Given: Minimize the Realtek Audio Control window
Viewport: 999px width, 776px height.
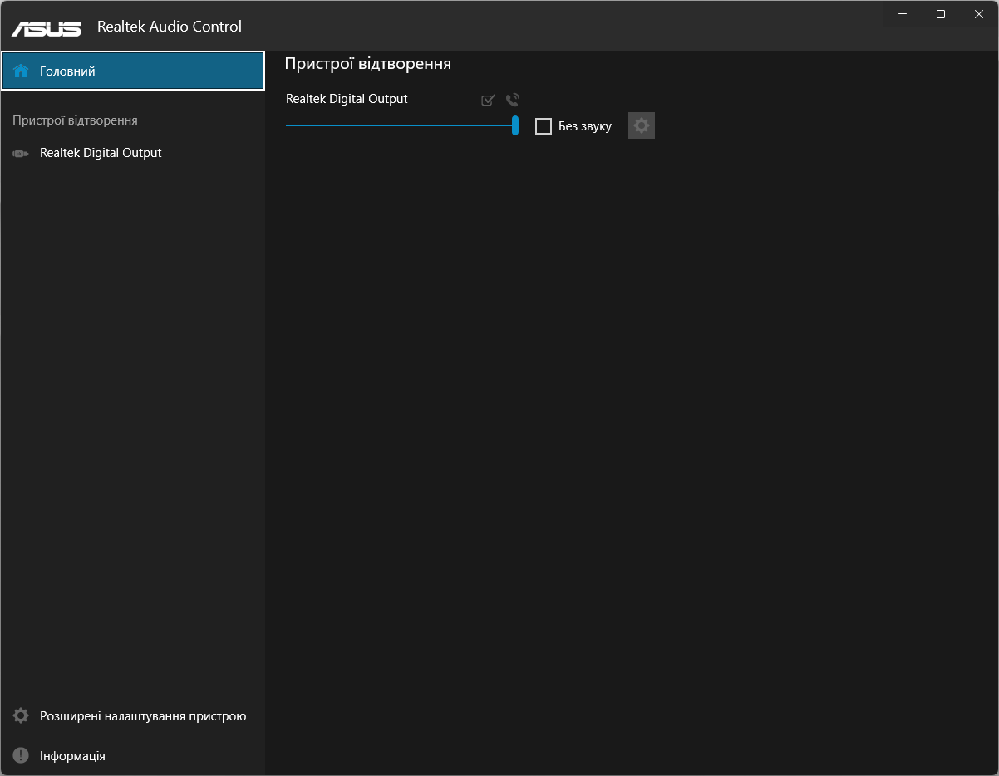Looking at the screenshot, I should [903, 14].
